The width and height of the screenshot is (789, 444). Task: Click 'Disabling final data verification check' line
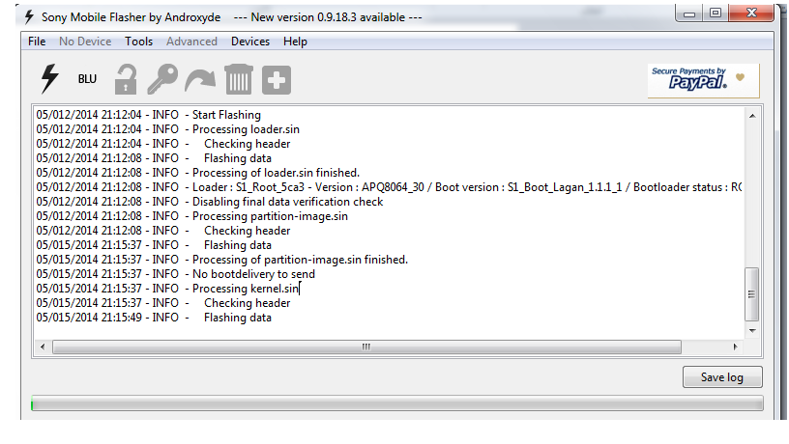(x=209, y=202)
